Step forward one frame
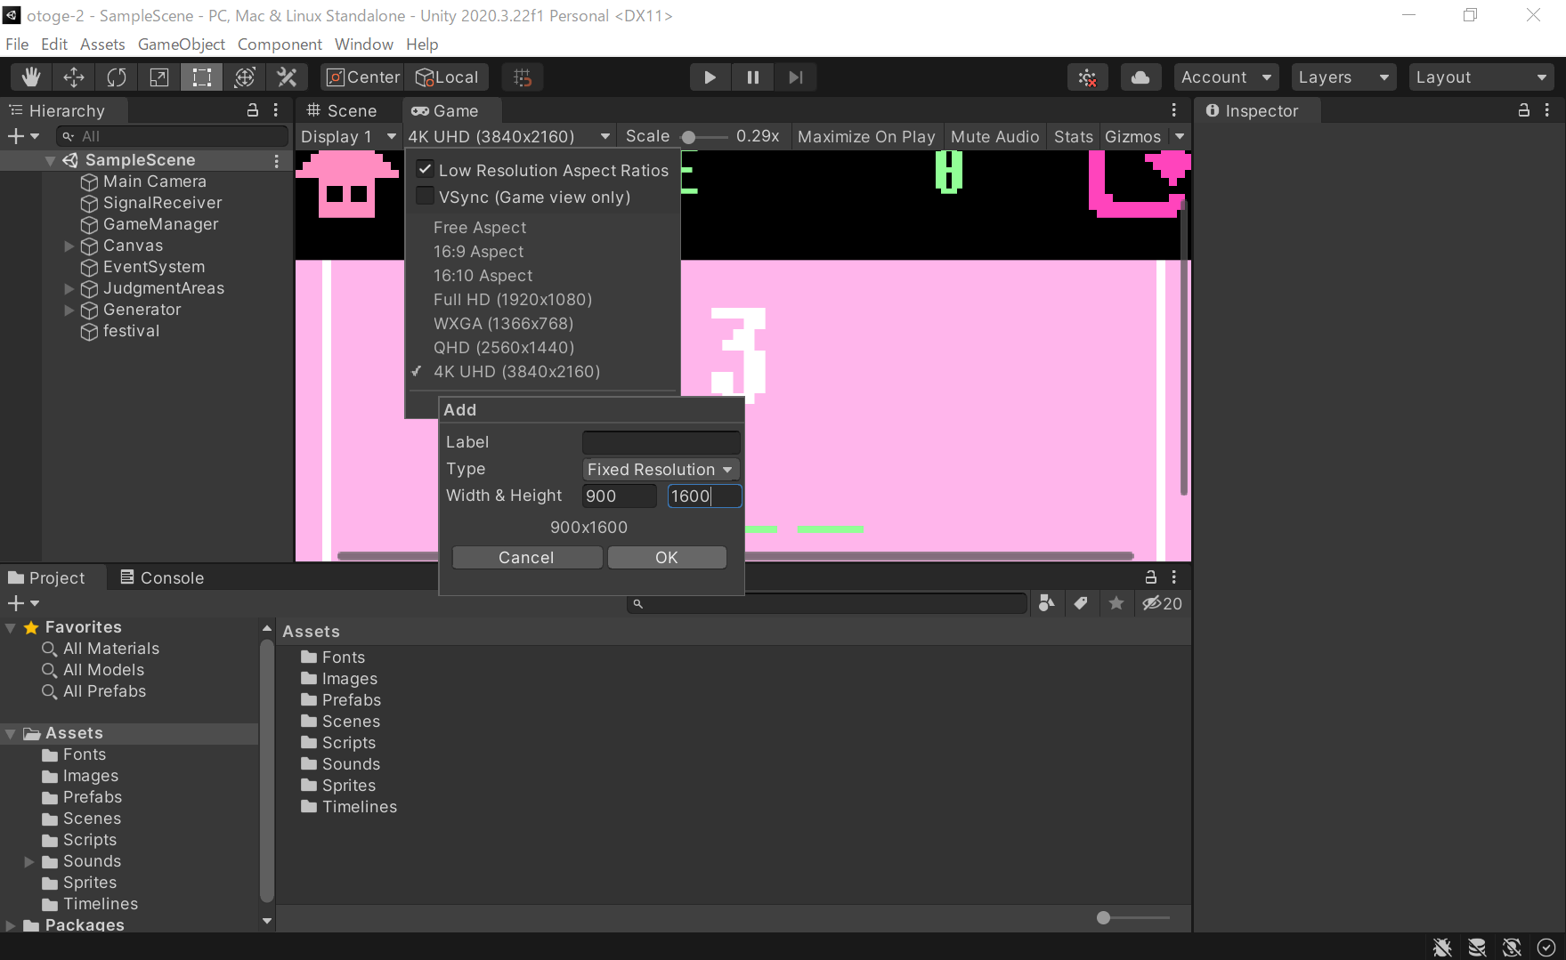 click(x=795, y=77)
